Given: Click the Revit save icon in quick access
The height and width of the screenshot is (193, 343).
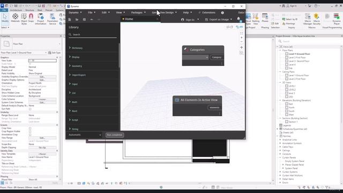Looking at the screenshot, I should click(16, 6).
